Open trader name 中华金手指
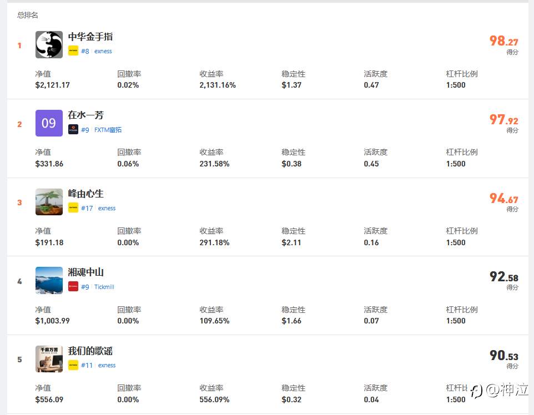 (90, 37)
